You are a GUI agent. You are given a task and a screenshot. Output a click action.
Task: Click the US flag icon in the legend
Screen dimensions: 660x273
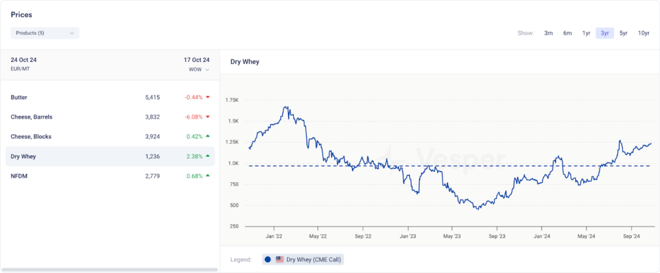(x=280, y=259)
